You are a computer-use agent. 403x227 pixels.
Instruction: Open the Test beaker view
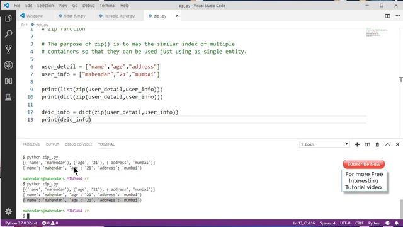click(x=8, y=97)
